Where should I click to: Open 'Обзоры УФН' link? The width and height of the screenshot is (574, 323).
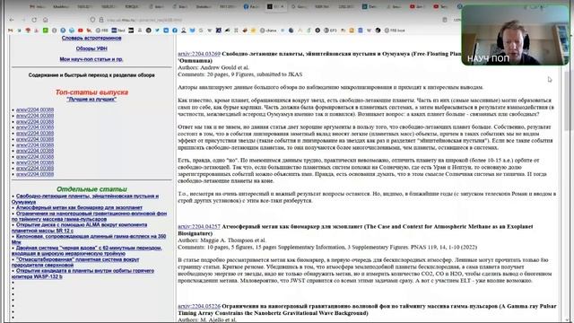click(x=91, y=48)
